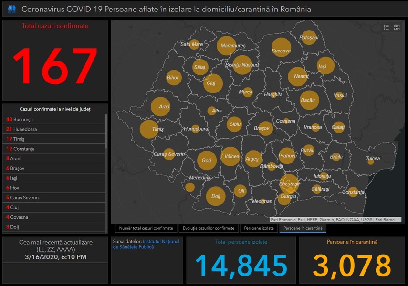Switch to the Persoane izolate tab
This screenshot has height=286, width=408.
(259, 228)
